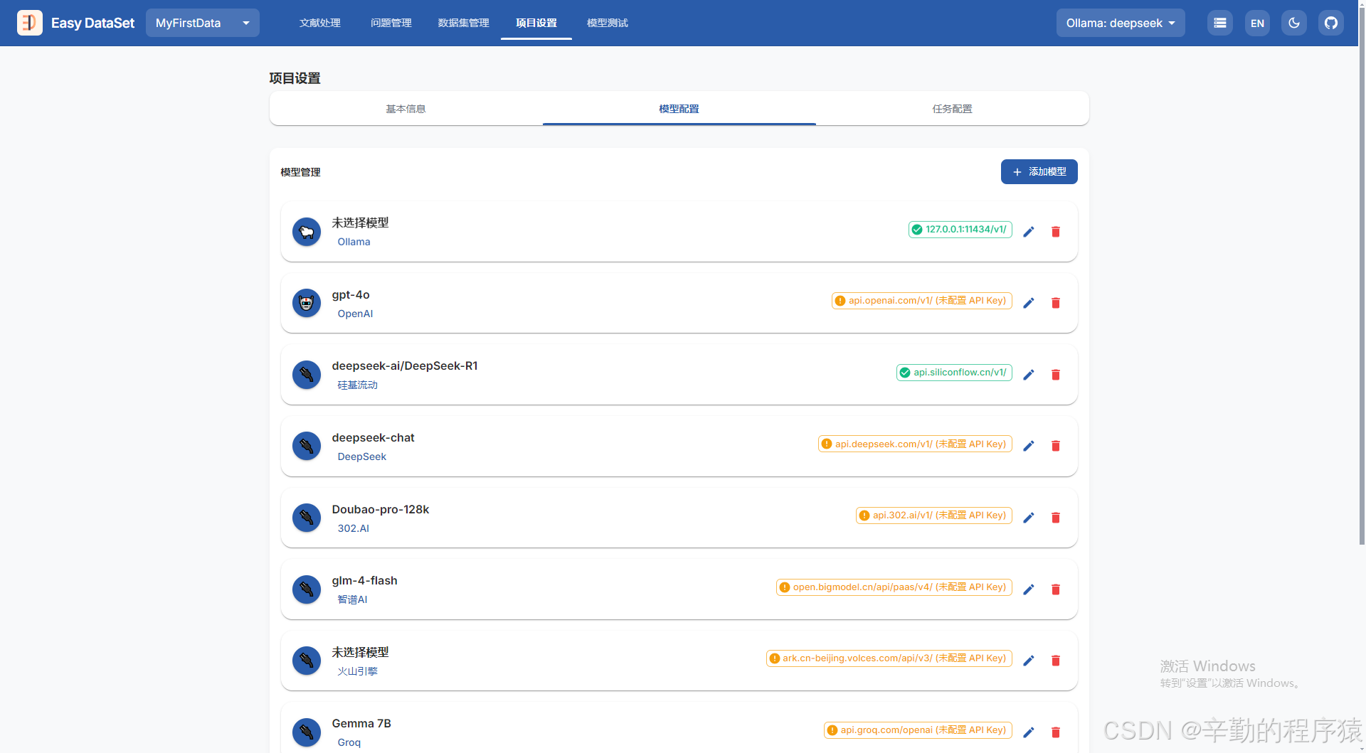Image resolution: width=1366 pixels, height=753 pixels.
Task: Click the 127.0.0.1:11434/v1/ endpoint chip
Action: (x=960, y=230)
